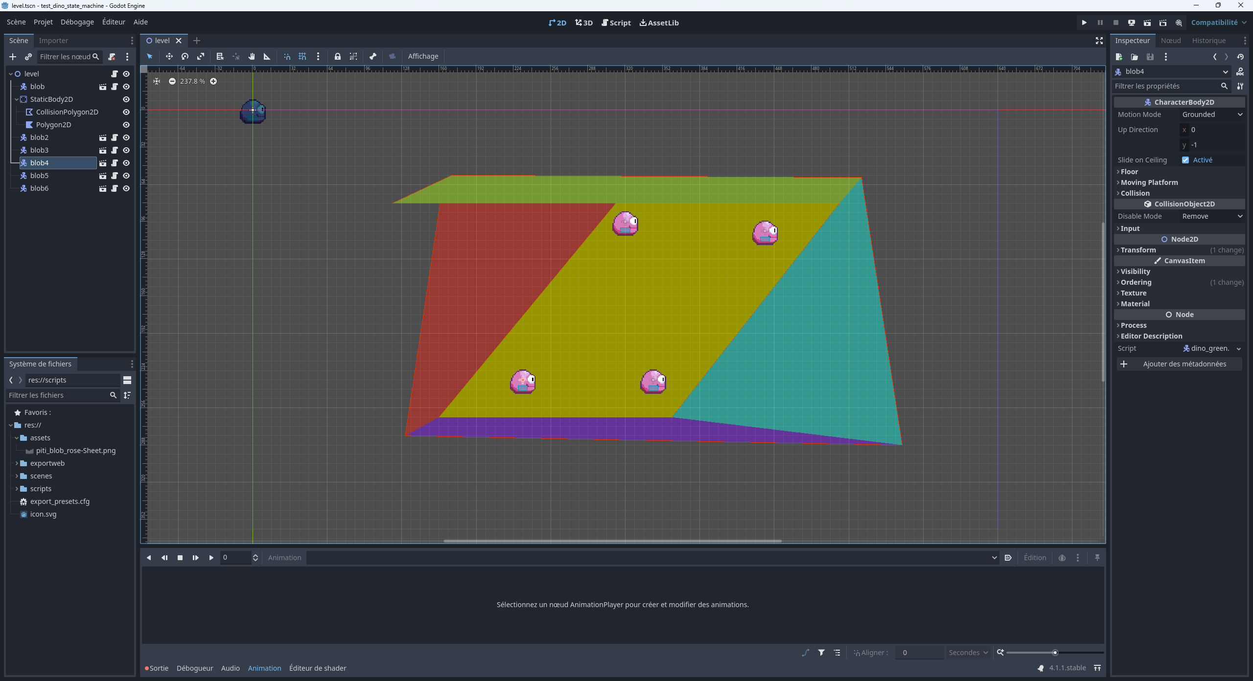
Task: Click the Lock selected node icon
Action: [x=338, y=56]
